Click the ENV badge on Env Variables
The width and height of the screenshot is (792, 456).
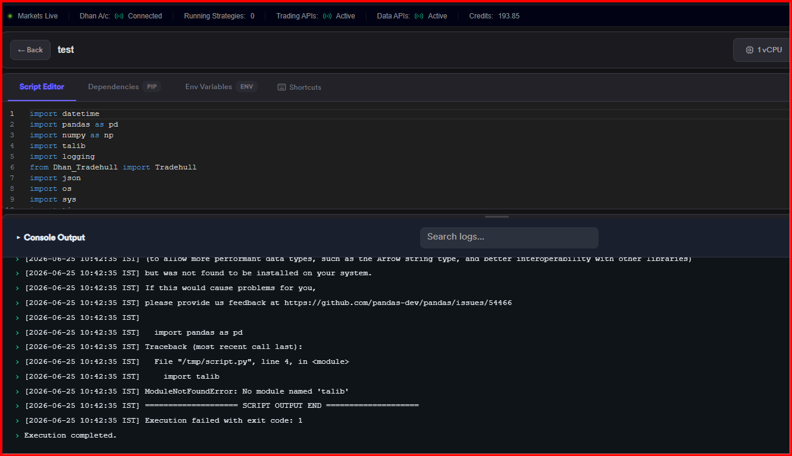(x=246, y=87)
